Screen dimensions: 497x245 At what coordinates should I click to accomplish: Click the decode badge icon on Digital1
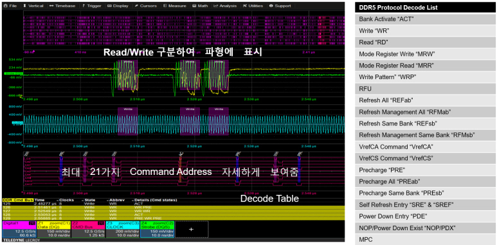pos(33,223)
